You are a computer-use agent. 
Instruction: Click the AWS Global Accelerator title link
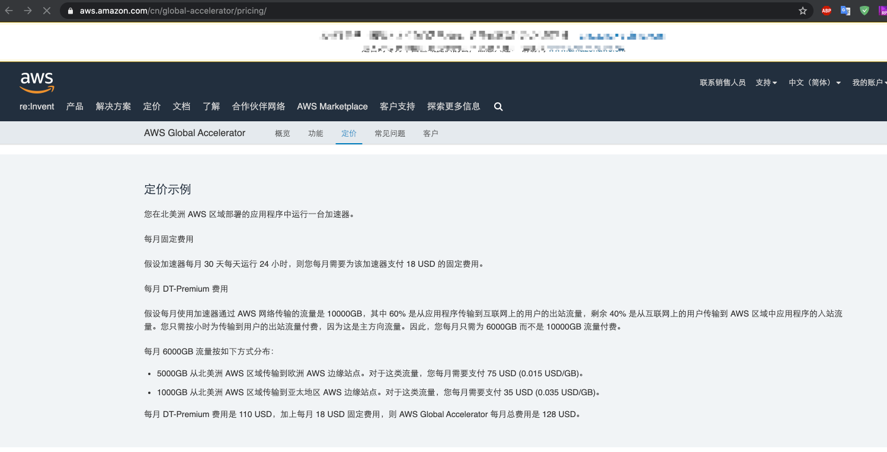click(x=194, y=133)
